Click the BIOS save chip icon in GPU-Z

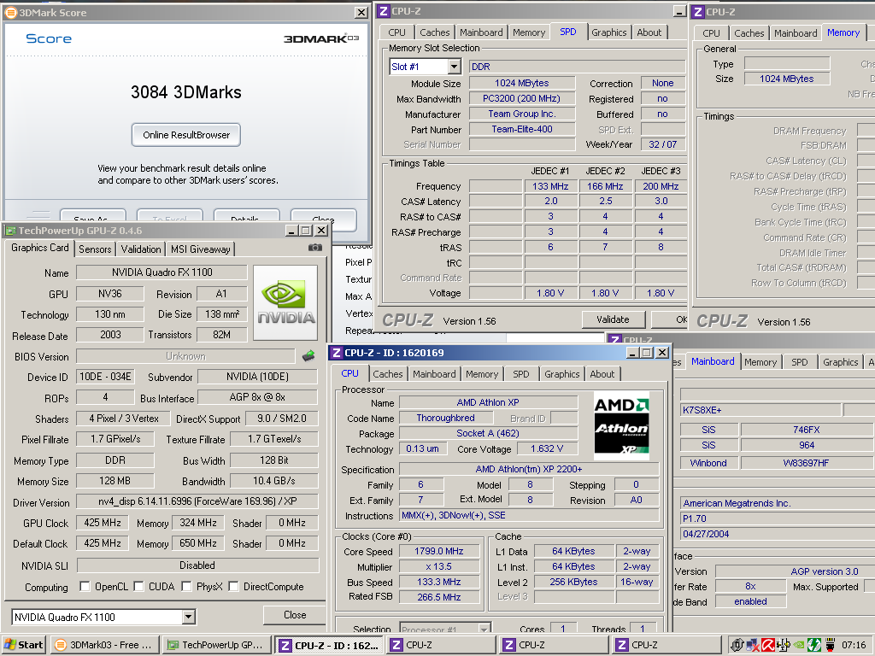(308, 356)
